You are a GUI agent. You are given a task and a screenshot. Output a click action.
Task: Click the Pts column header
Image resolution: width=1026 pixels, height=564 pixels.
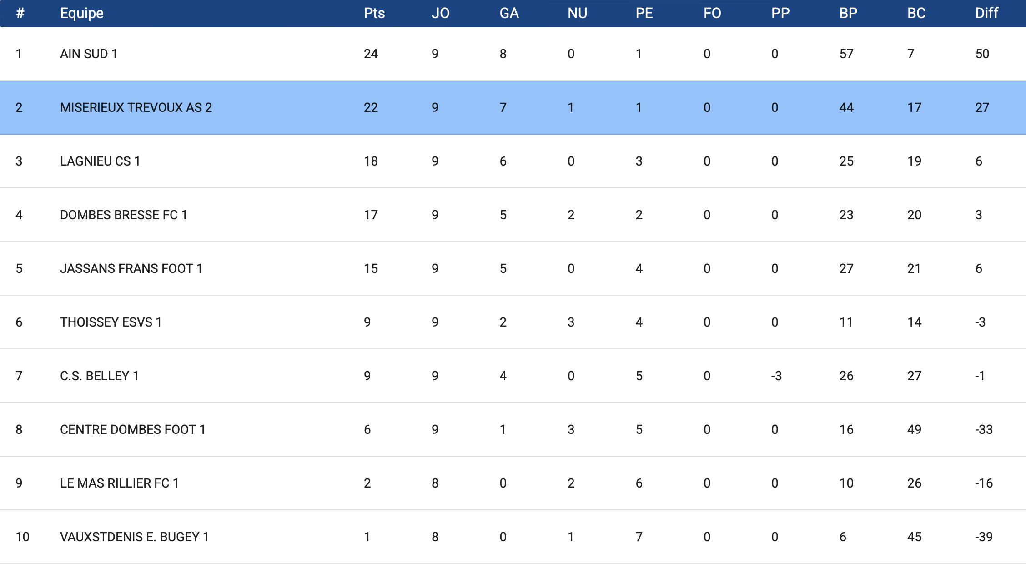pyautogui.click(x=374, y=13)
